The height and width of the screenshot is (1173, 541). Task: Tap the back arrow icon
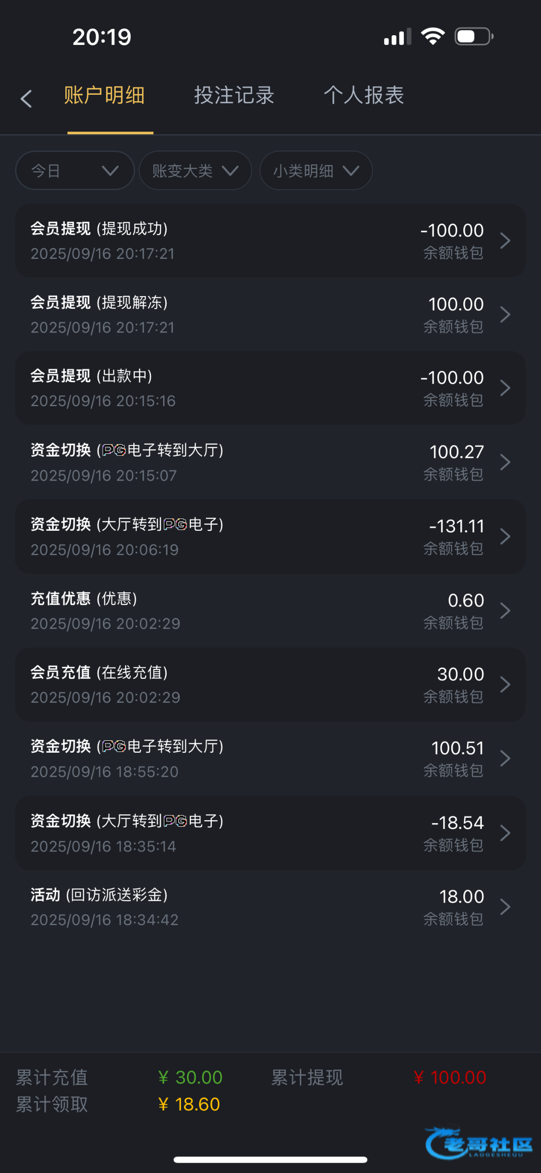click(x=26, y=98)
